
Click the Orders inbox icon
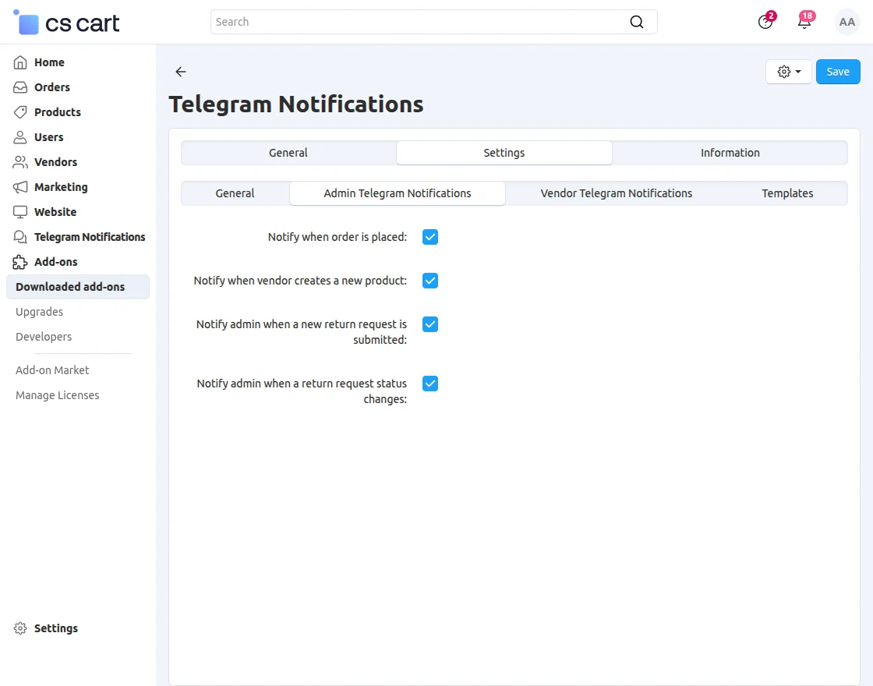20,87
